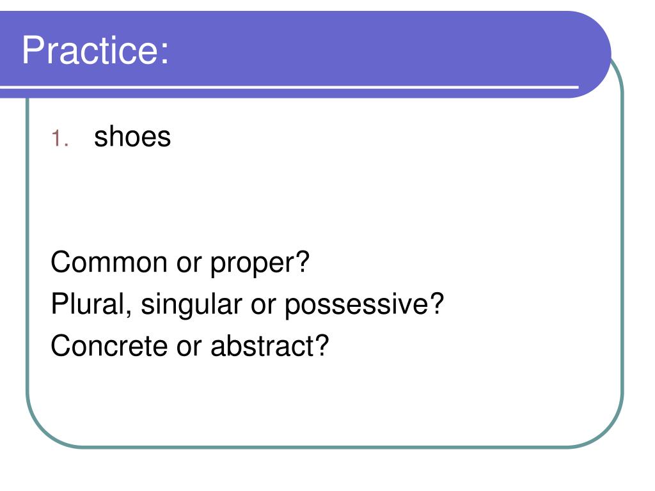
Task: Select the word "proper?"
Action: (260, 263)
